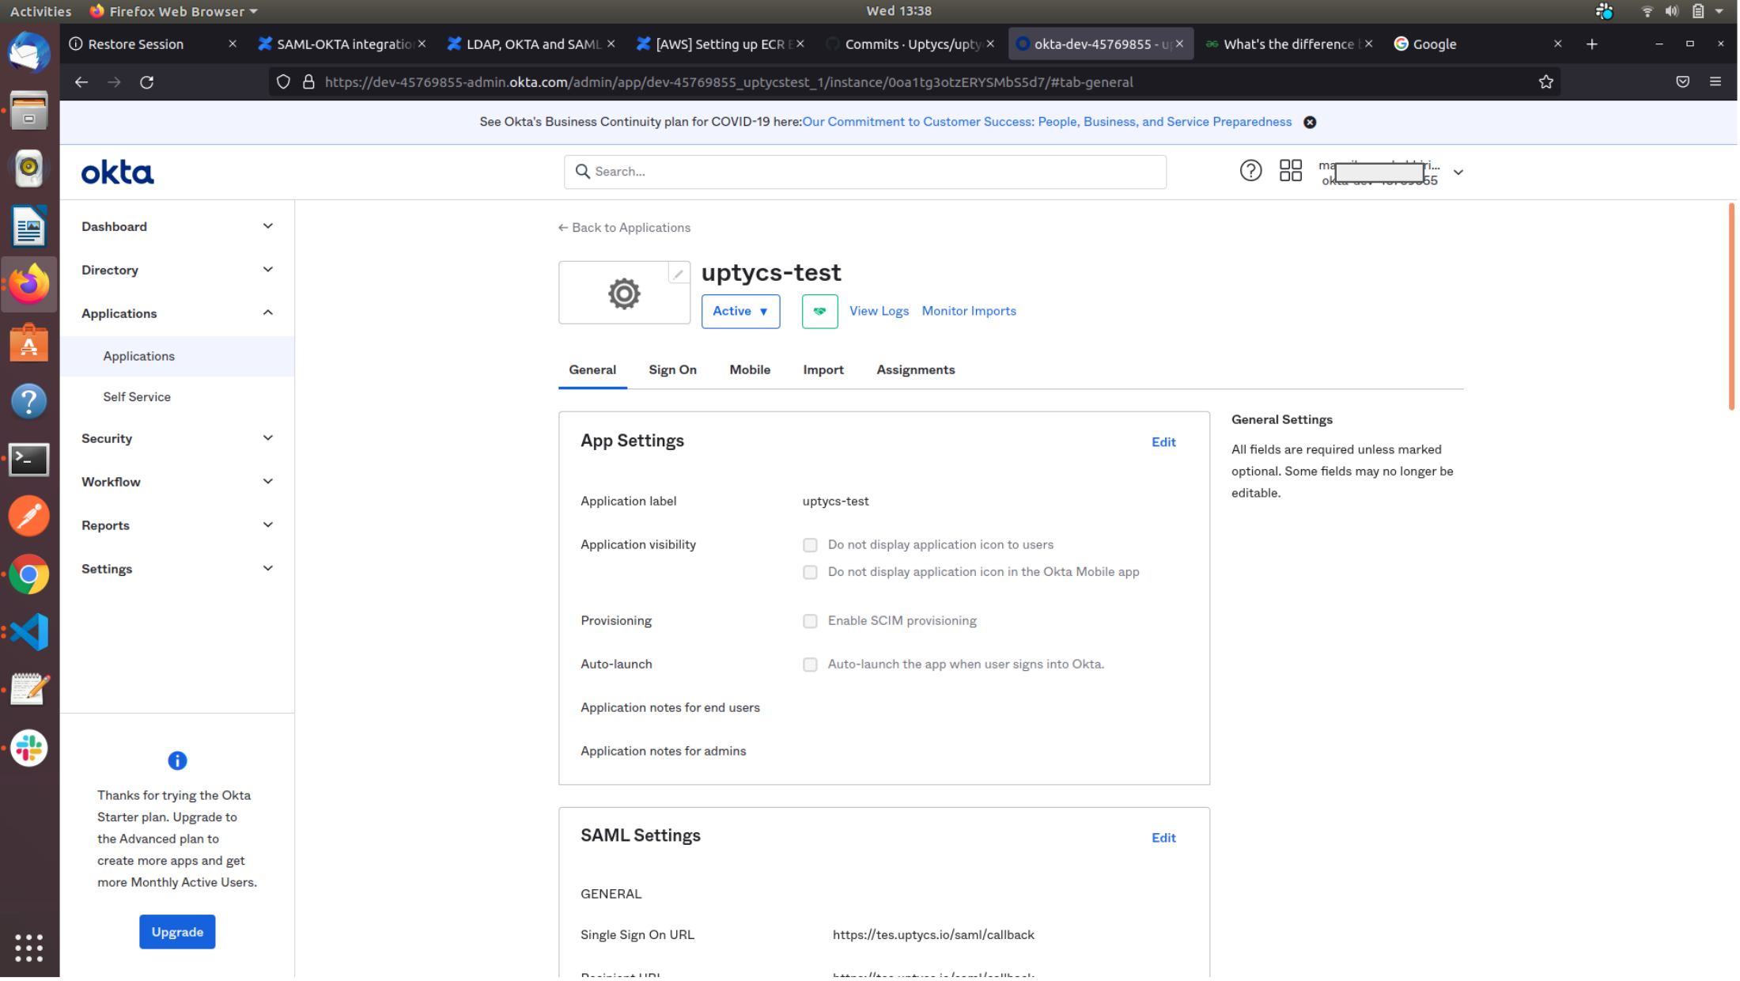1740x981 pixels.
Task: Click the Okta search field
Action: (864, 172)
